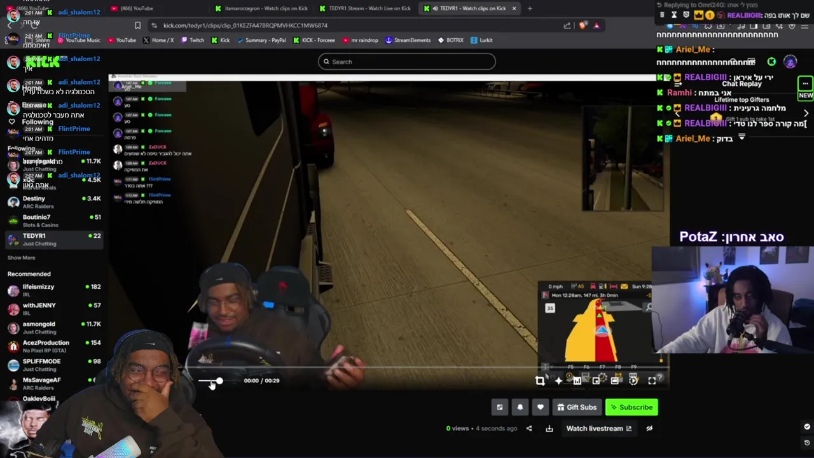
Task: Click the streamer webcam overlay
Action: (733, 300)
